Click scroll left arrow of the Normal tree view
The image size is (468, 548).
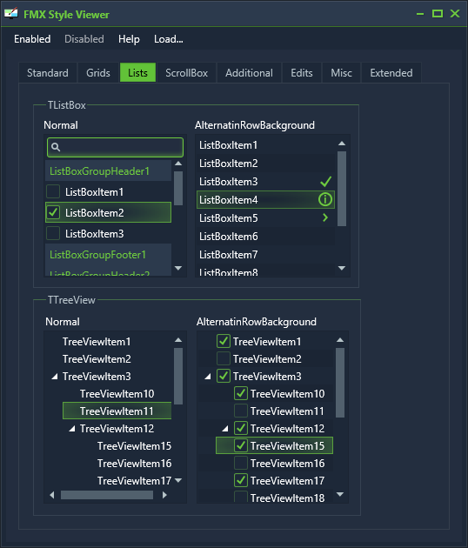(52, 495)
